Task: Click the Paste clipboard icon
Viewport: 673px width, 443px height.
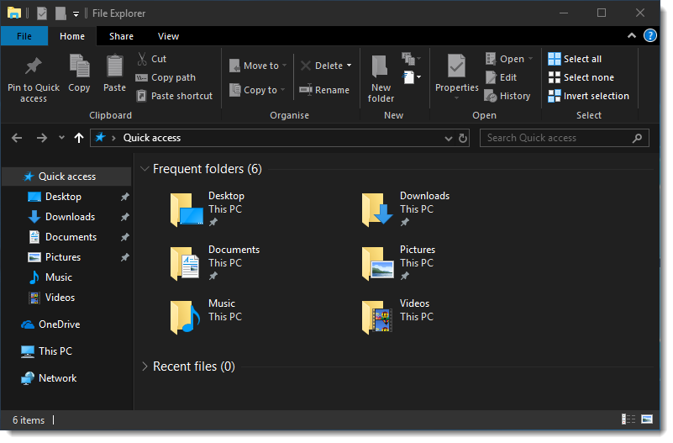Action: 114,66
